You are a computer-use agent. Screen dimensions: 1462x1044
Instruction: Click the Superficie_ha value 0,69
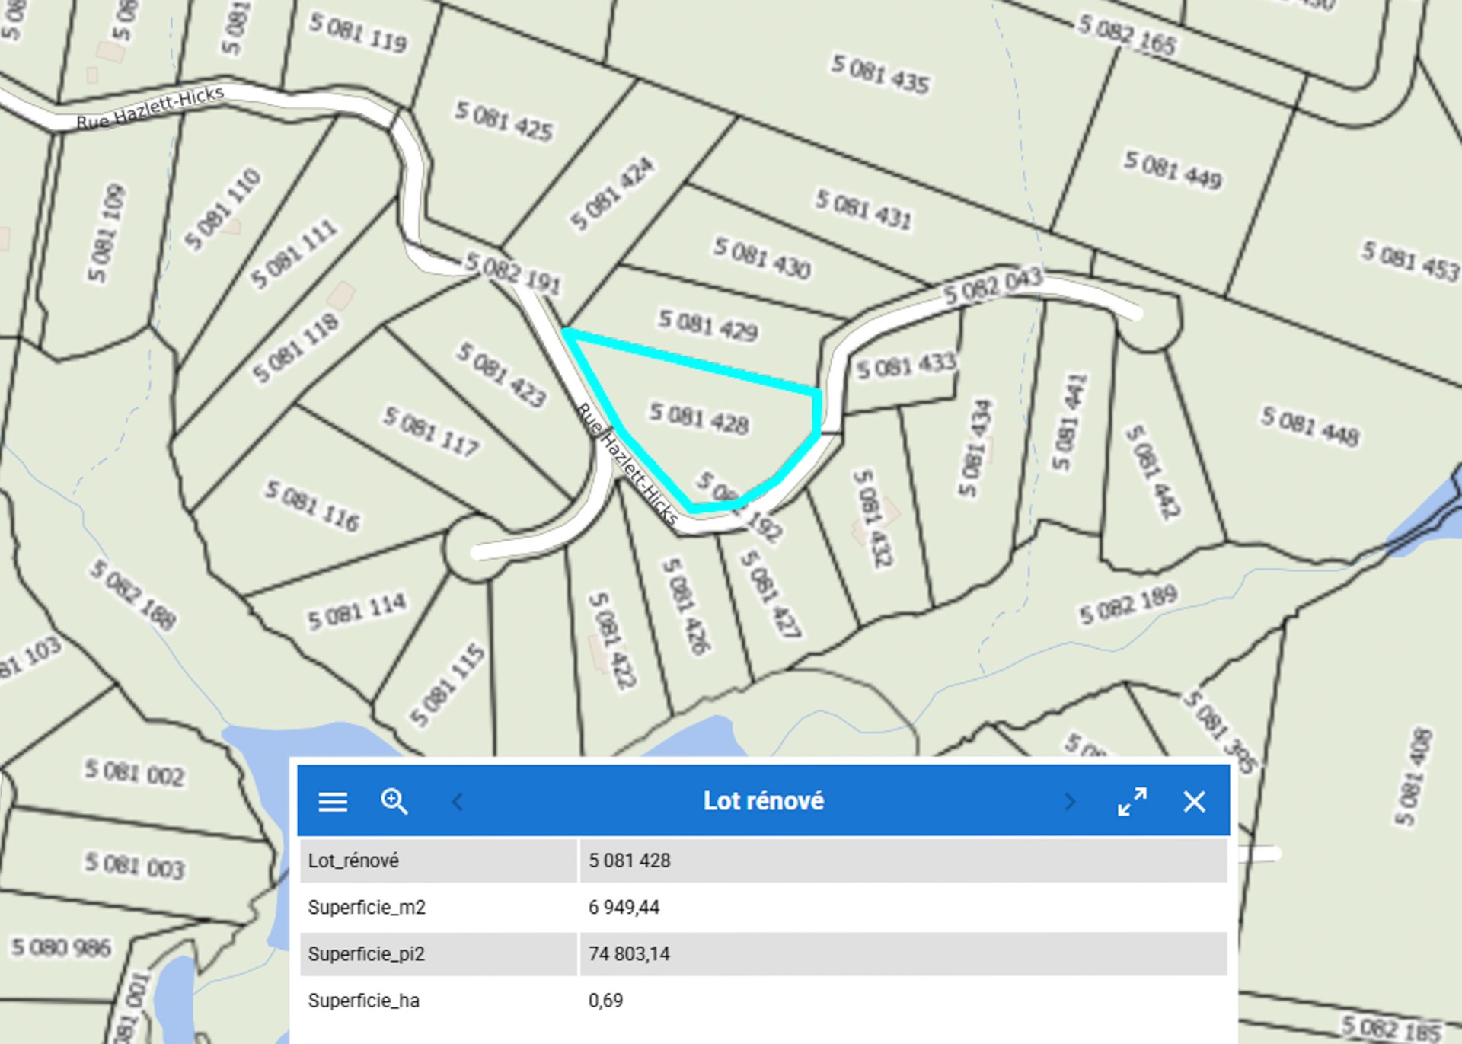pyautogui.click(x=605, y=1000)
